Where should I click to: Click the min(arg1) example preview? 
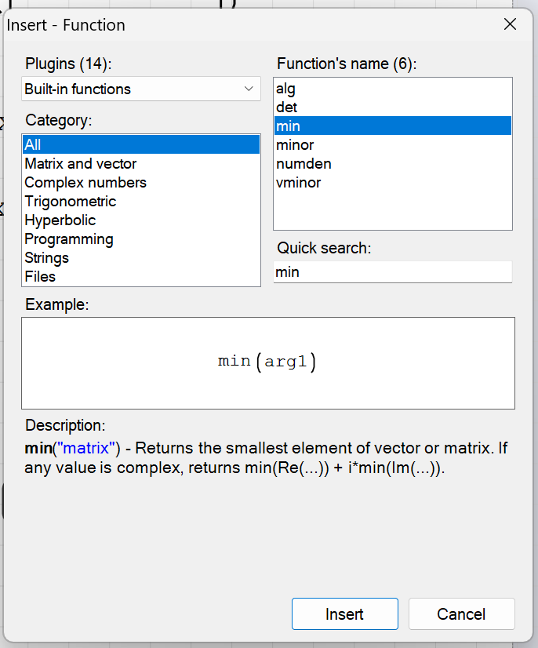pos(268,362)
